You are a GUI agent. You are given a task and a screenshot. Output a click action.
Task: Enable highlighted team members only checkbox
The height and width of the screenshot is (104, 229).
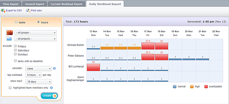click(10, 88)
